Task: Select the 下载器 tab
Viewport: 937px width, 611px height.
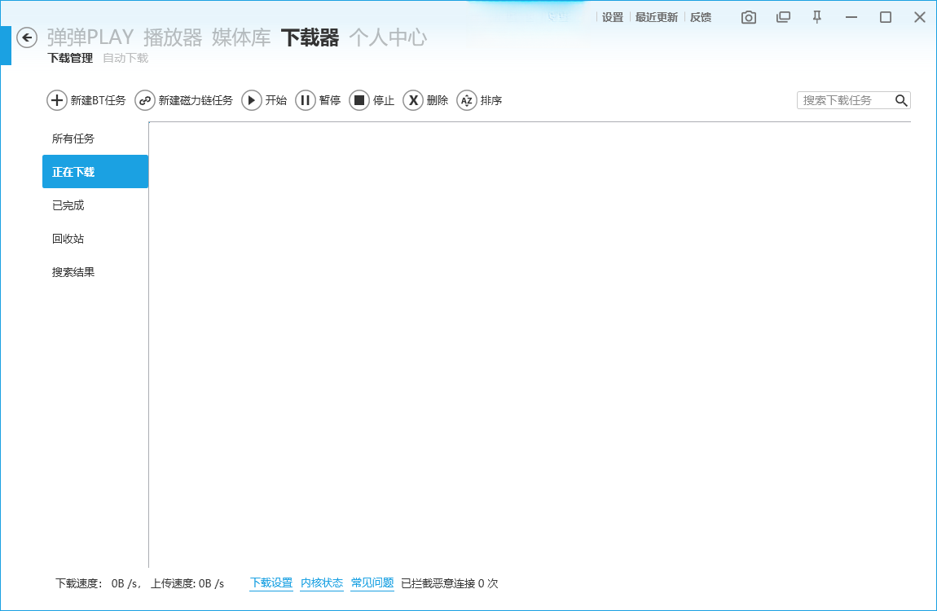Action: click(310, 37)
